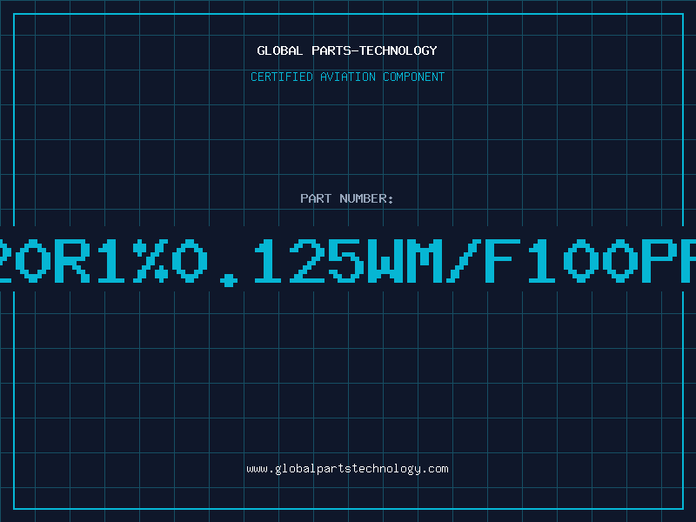Image resolution: width=696 pixels, height=522 pixels.
Task: Open the www.globalpartstechnology.com link
Action: click(x=347, y=469)
